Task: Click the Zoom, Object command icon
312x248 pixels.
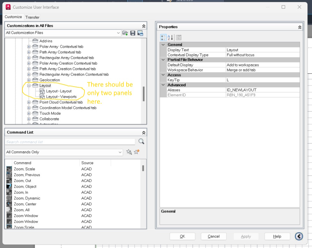Action: [x=9, y=186]
